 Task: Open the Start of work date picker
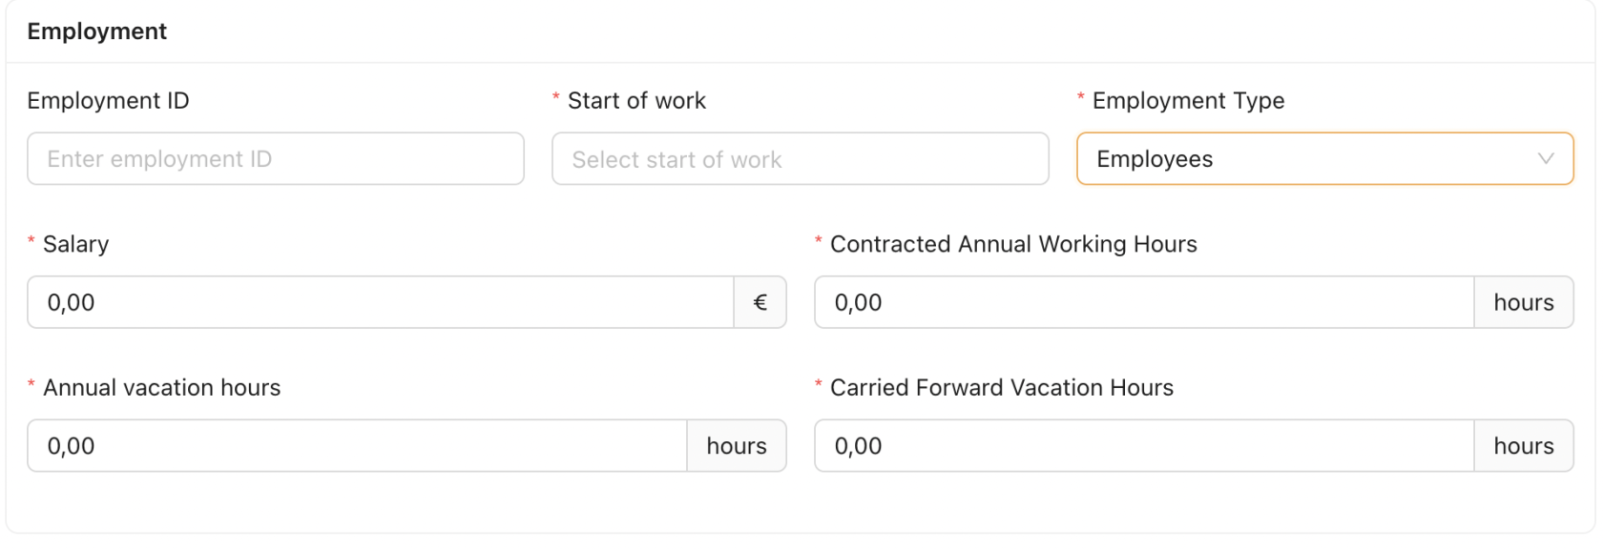[x=800, y=159]
